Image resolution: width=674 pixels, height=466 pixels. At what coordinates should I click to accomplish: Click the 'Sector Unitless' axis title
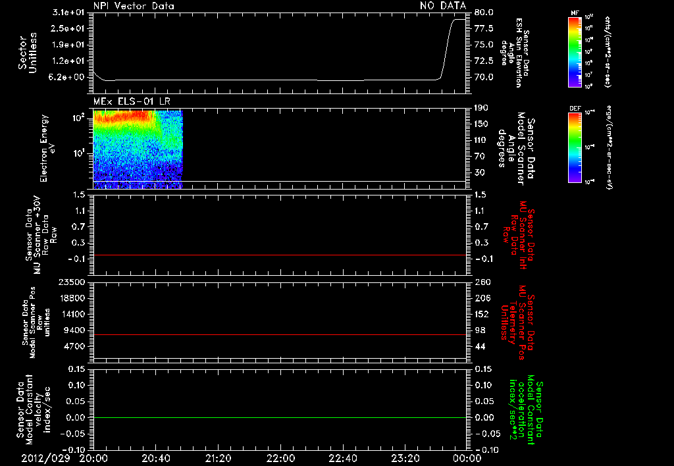(x=28, y=53)
